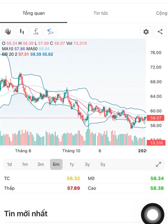Open the Tin tức tab
168x224 pixels.
pos(101,13)
